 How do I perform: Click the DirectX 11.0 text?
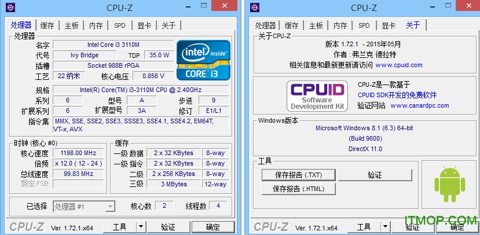[365, 149]
